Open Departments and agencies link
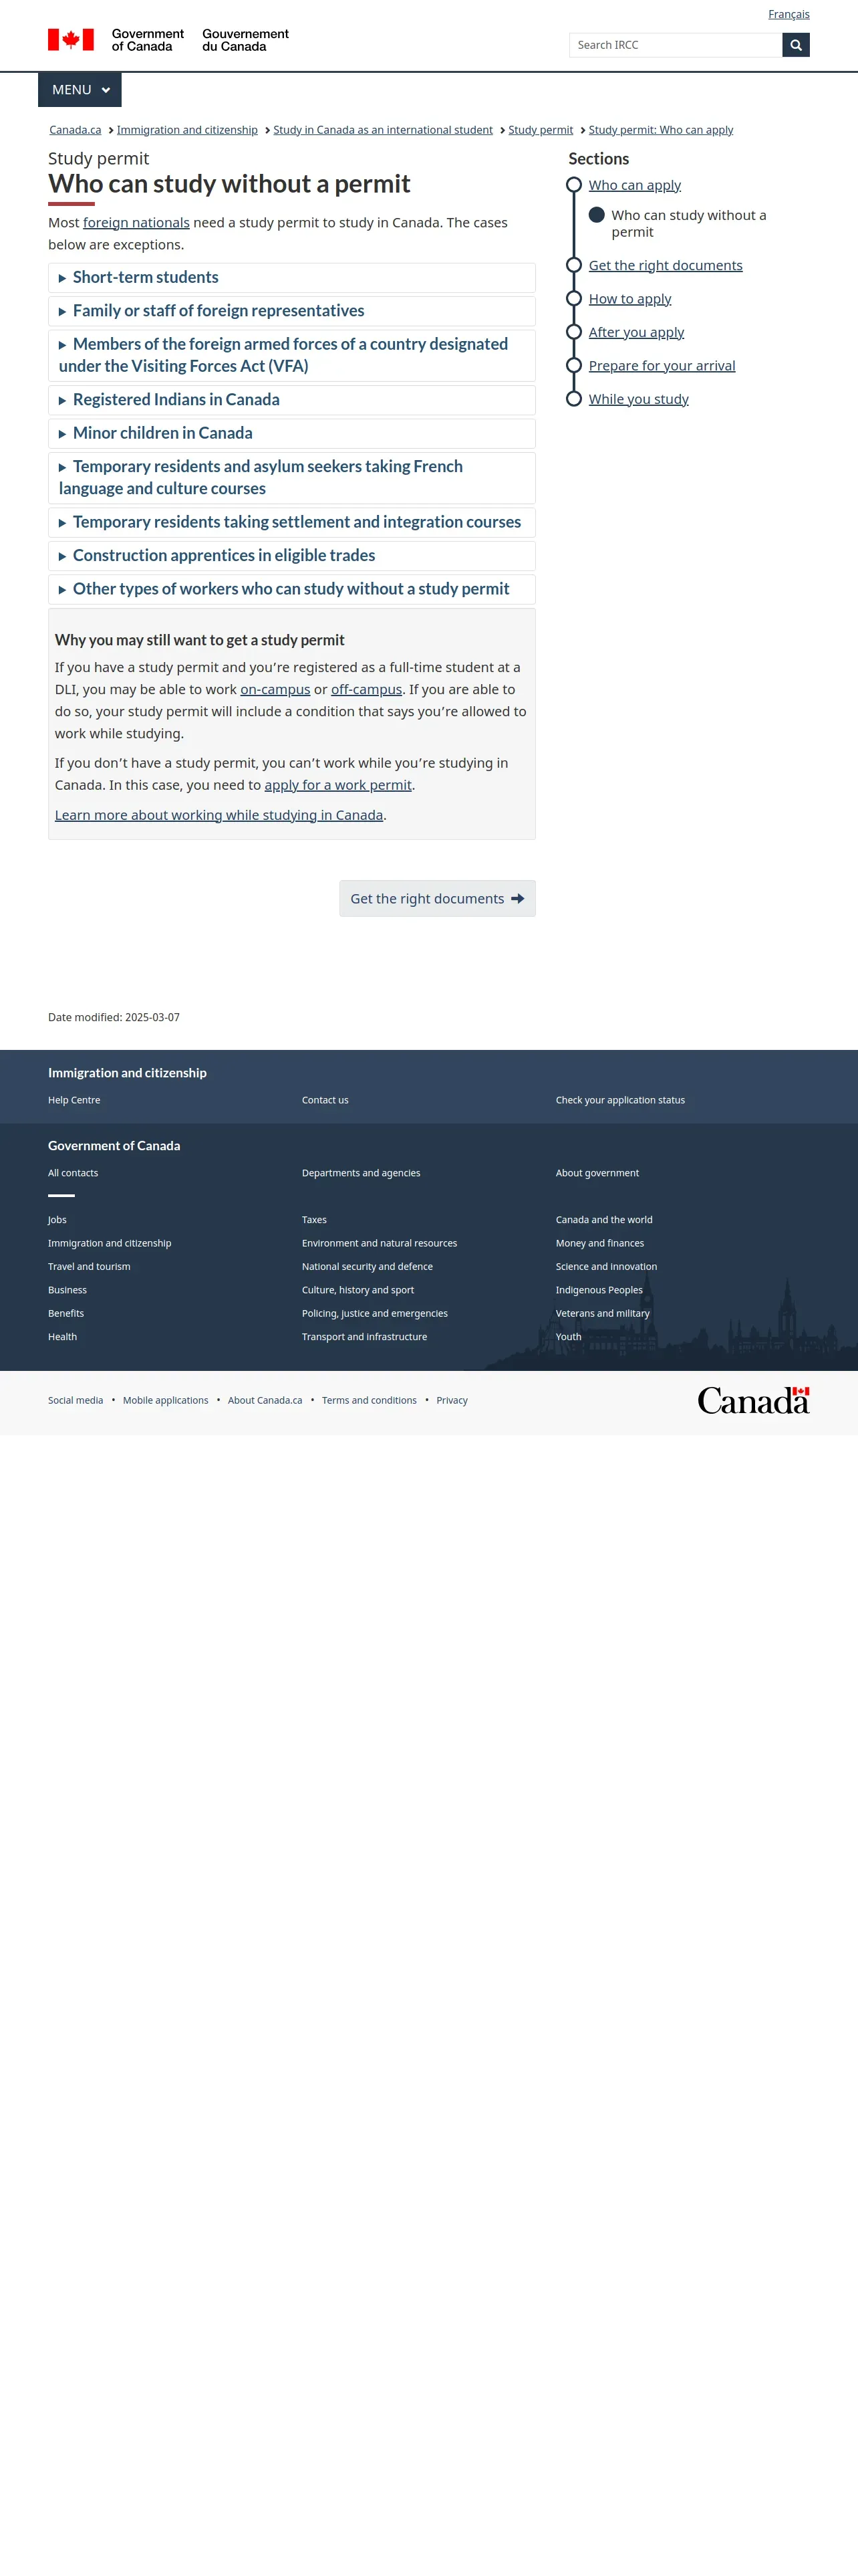The image size is (858, 2576). (x=361, y=1173)
